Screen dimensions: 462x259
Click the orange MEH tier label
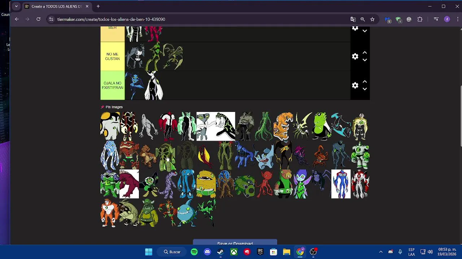pyautogui.click(x=112, y=34)
